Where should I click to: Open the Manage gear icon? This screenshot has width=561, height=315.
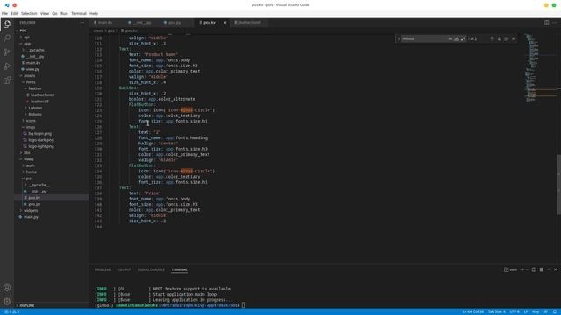[7, 301]
